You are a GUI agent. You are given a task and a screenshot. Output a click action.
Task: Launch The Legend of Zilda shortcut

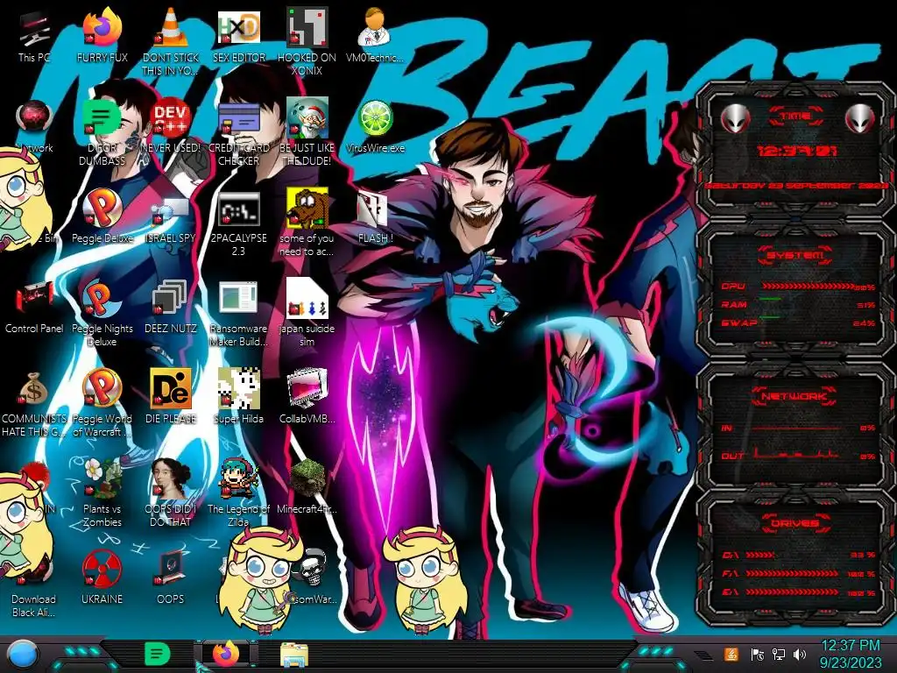[x=238, y=478]
